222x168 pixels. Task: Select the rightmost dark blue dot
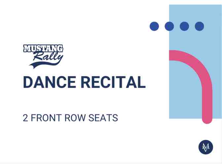coord(199,26)
